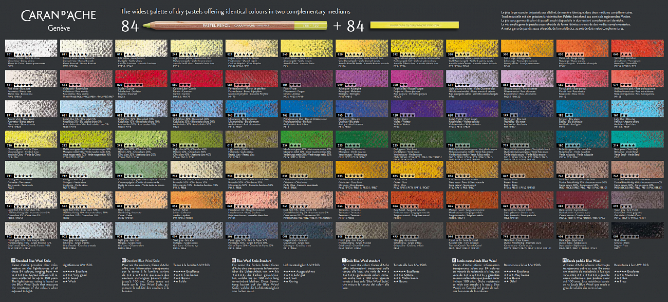The image size is (668, 302).
Task: Click the headline about widest palette of dry pastels
Action: [x=235, y=11]
